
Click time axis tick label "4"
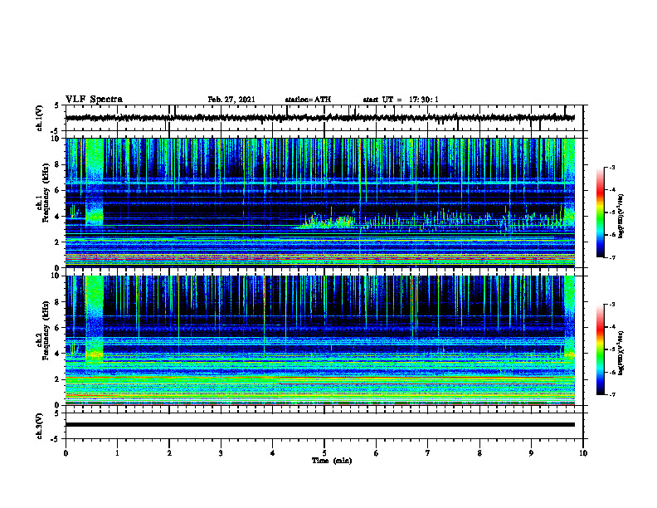(x=273, y=453)
